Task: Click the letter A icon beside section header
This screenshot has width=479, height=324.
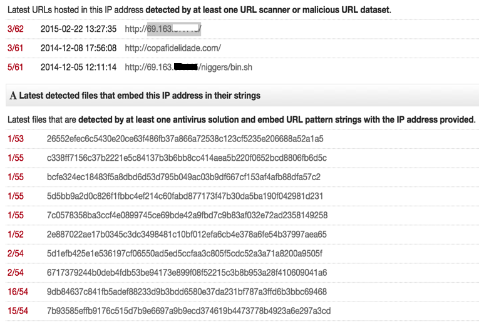Action: coord(13,96)
